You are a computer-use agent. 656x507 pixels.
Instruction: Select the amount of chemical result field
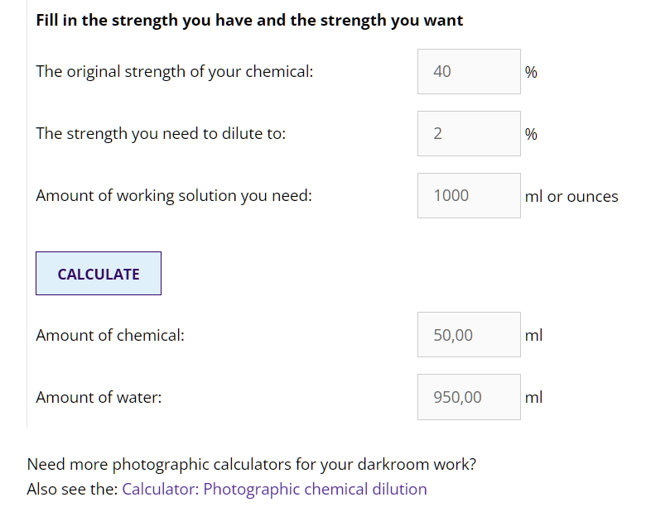click(469, 334)
